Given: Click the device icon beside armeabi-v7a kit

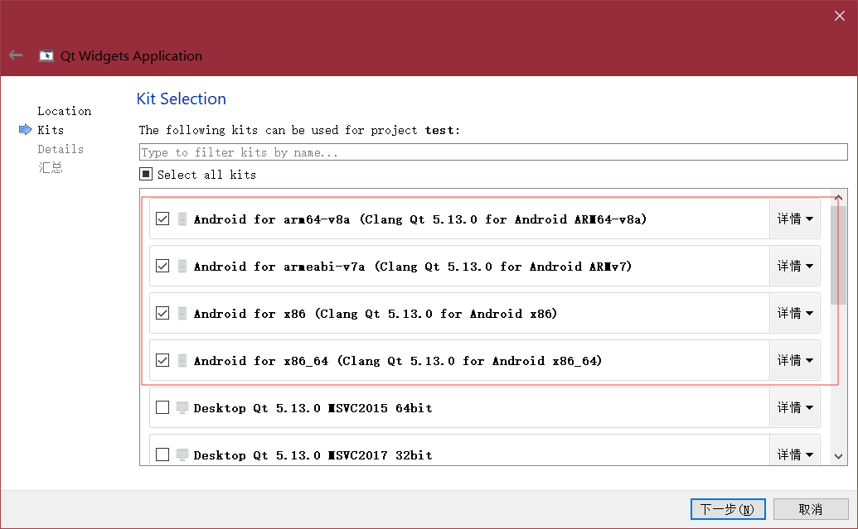Looking at the screenshot, I should pyautogui.click(x=182, y=266).
